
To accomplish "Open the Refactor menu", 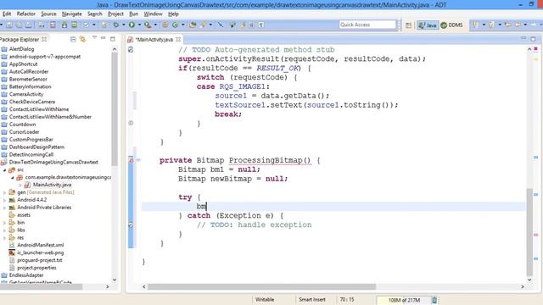I will click(26, 14).
